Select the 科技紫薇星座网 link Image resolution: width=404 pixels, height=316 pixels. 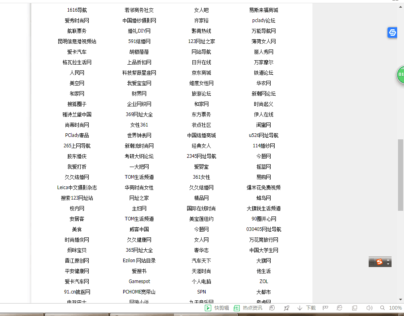[139, 73]
